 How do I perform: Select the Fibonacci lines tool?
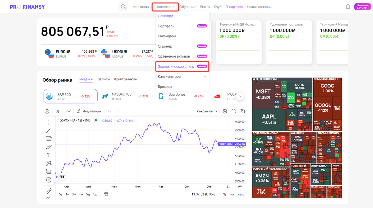[x=48, y=139]
